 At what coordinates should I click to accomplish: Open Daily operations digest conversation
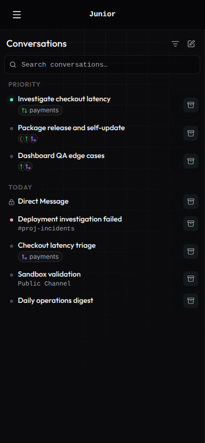55,301
